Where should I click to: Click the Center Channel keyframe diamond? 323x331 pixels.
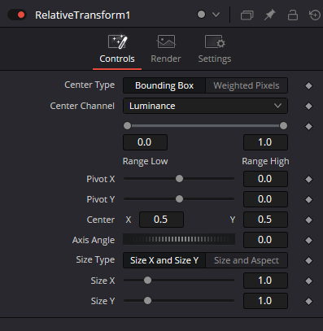coord(308,107)
